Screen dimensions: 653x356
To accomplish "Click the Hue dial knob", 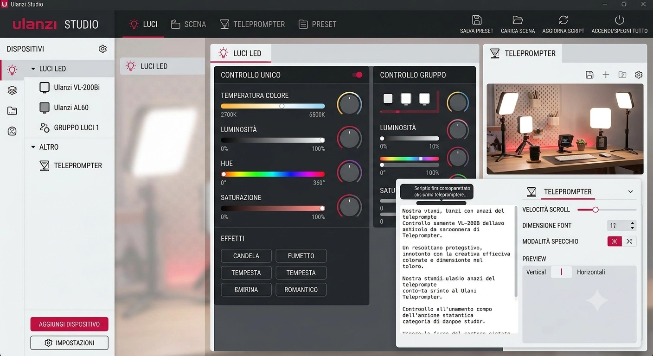I will (x=349, y=172).
